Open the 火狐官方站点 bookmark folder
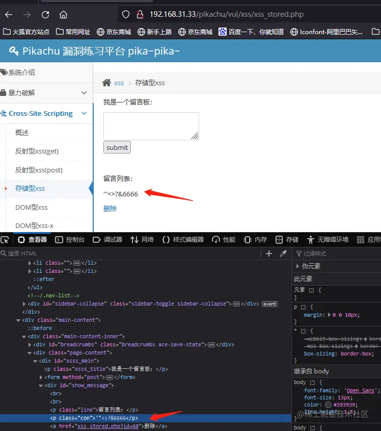 [26, 32]
